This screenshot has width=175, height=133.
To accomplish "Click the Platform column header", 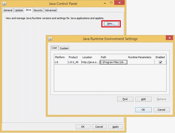I will point(61,57).
